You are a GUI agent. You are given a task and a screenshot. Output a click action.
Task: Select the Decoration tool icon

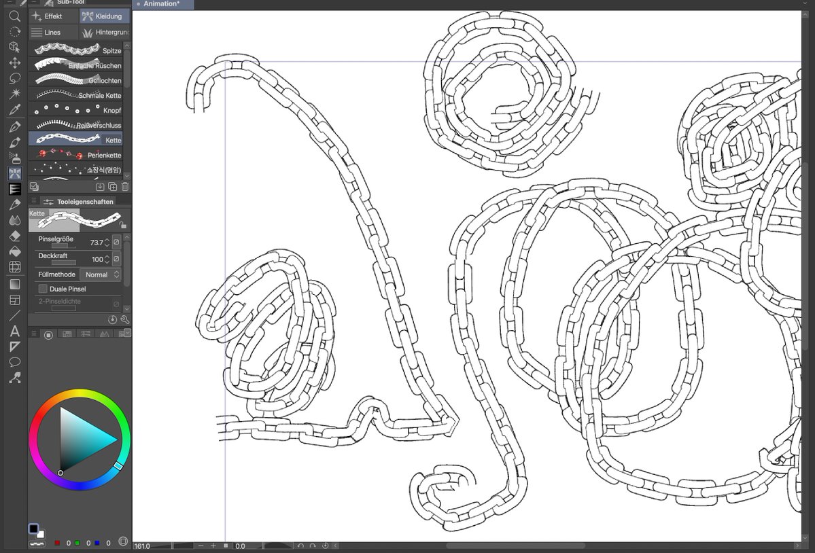14,173
